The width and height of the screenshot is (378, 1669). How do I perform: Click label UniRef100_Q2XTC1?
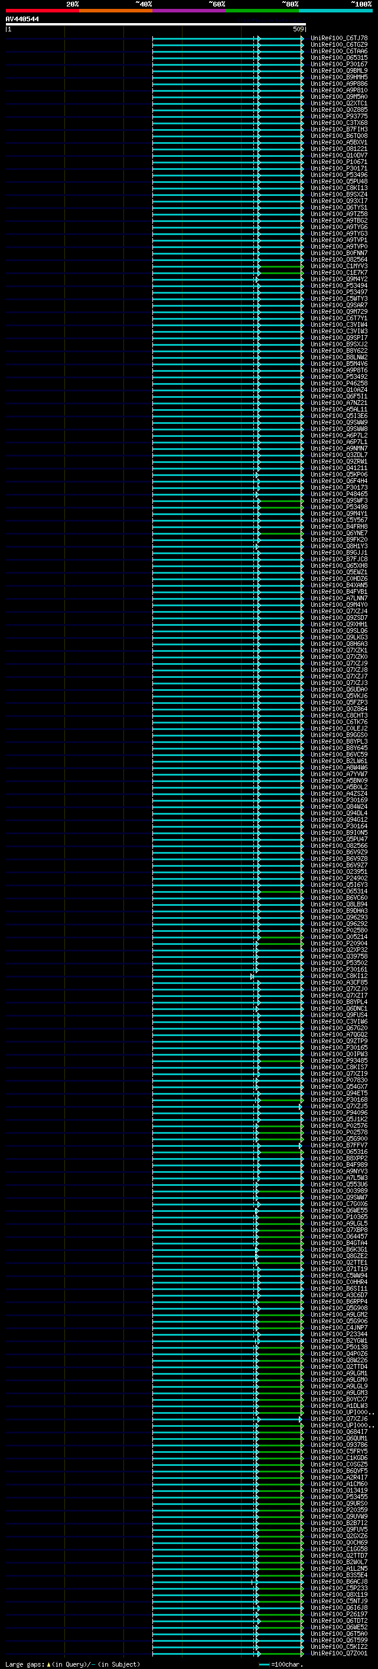(x=339, y=103)
